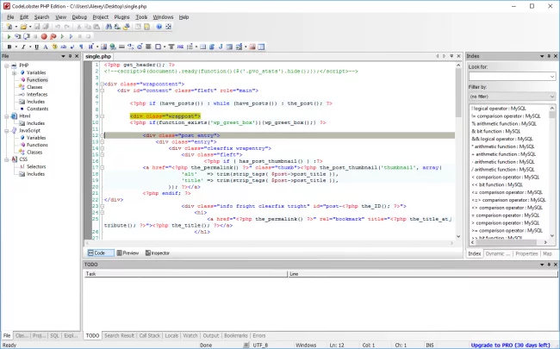This screenshot has width=560, height=349.
Task: Expand the PHP Variables tree node
Action: click(15, 73)
